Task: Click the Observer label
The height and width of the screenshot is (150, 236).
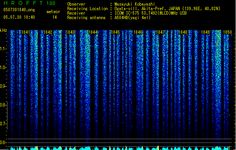Action: pos(76,4)
